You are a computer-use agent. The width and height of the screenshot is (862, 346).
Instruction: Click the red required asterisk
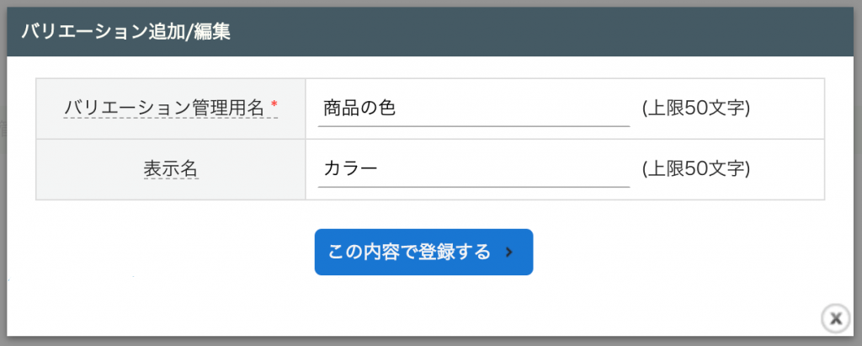click(274, 104)
